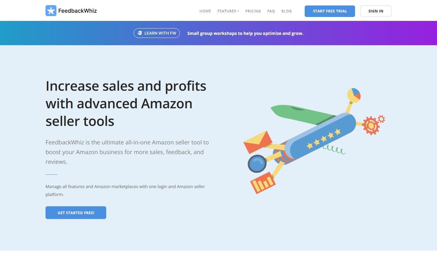Click the envelope icon in the illustration
This screenshot has width=437, height=273.
tap(258, 142)
